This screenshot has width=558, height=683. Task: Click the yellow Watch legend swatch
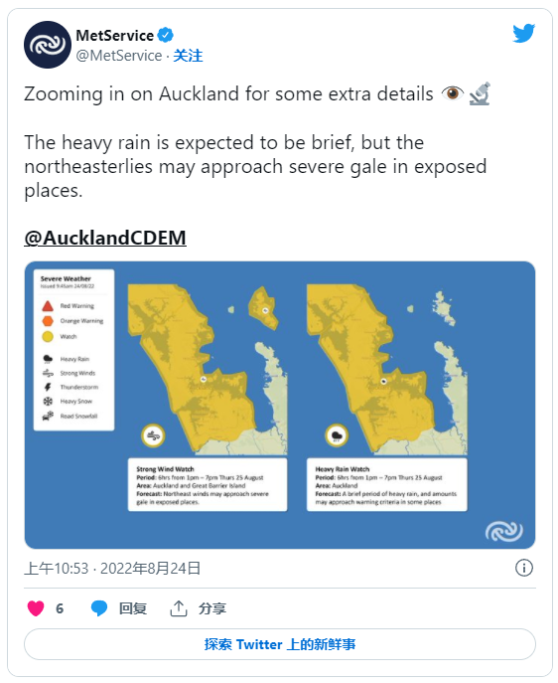[48, 336]
